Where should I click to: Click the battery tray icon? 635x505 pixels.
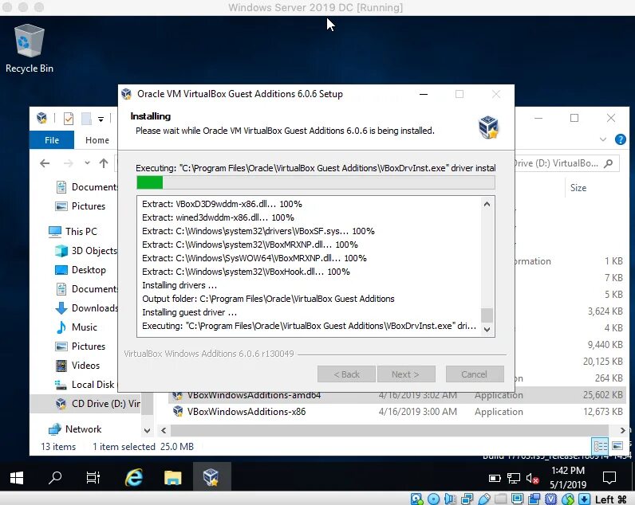click(x=495, y=478)
